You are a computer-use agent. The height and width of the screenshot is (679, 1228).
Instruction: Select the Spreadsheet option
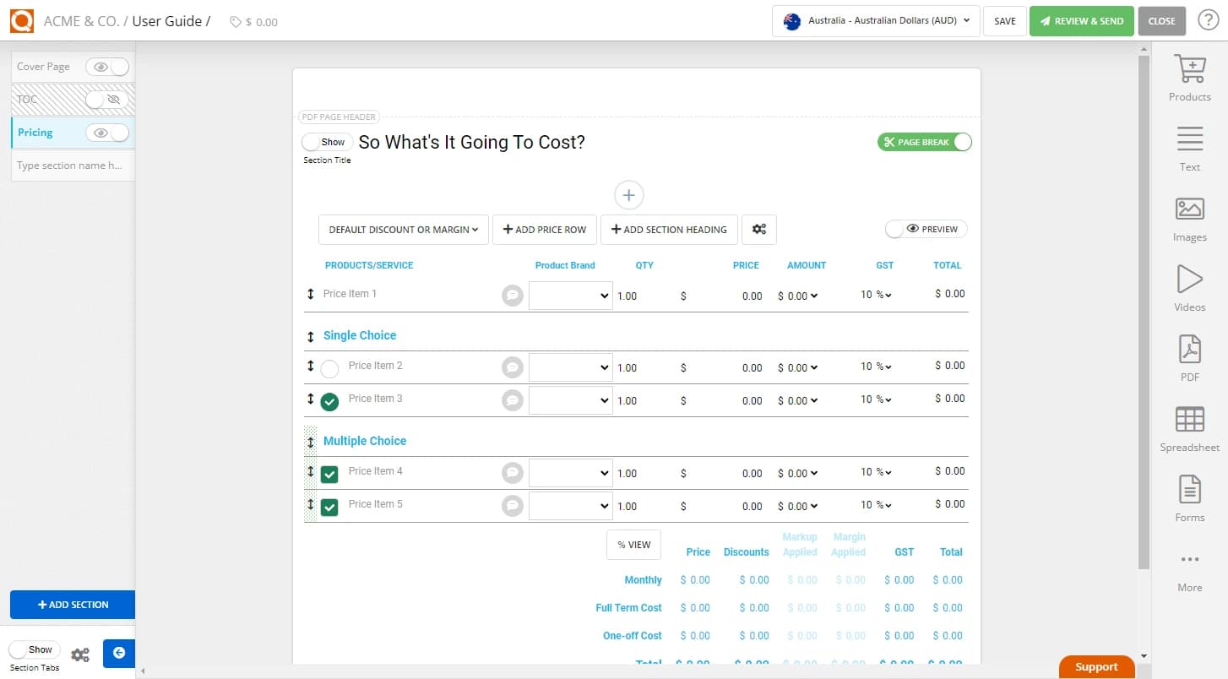1189,427
